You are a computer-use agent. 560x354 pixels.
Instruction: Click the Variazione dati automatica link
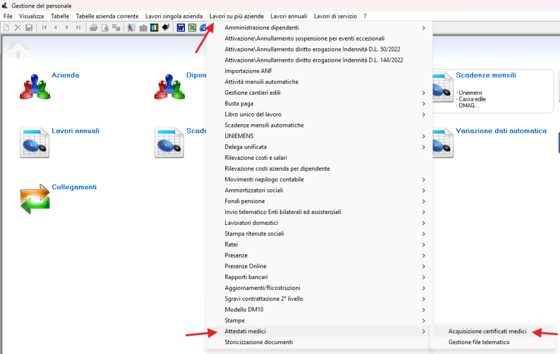[501, 131]
